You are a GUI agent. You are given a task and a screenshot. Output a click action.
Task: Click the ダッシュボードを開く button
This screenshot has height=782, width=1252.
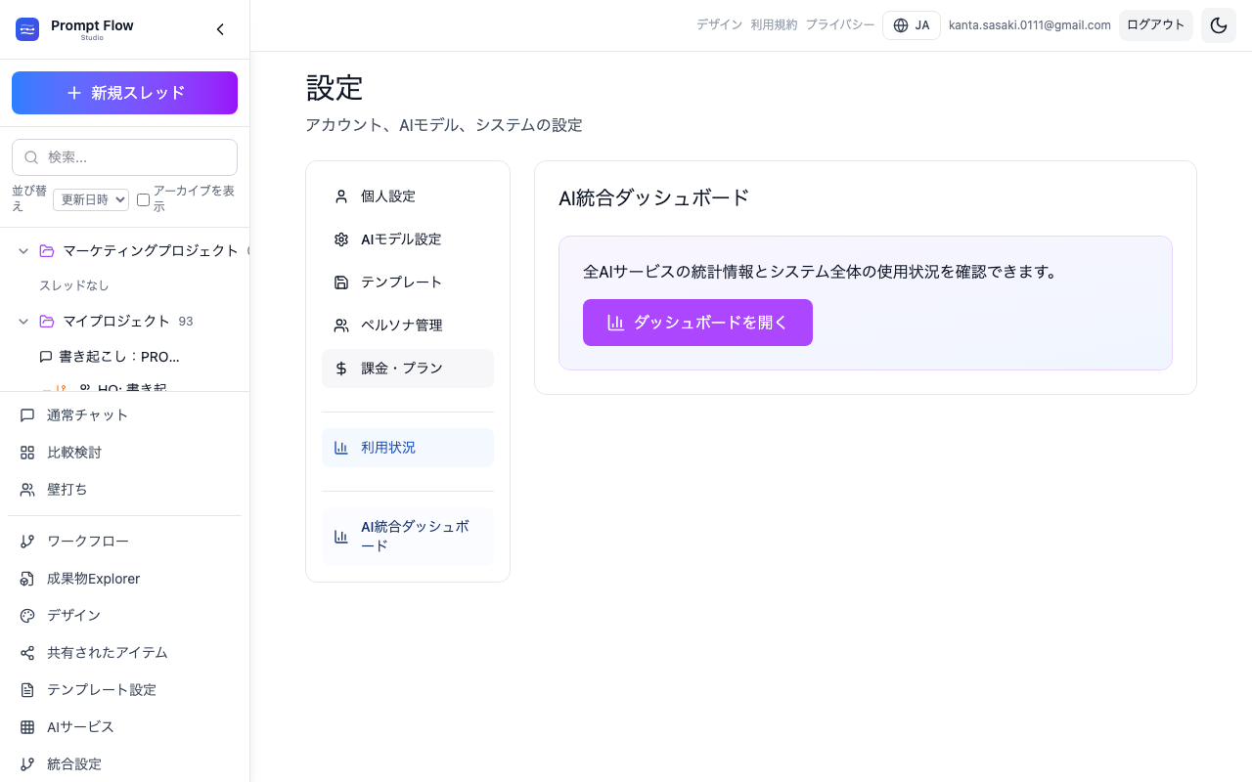[697, 323]
